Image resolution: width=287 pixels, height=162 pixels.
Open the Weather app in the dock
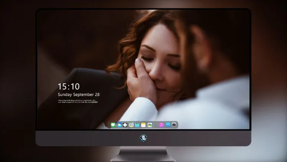119,125
